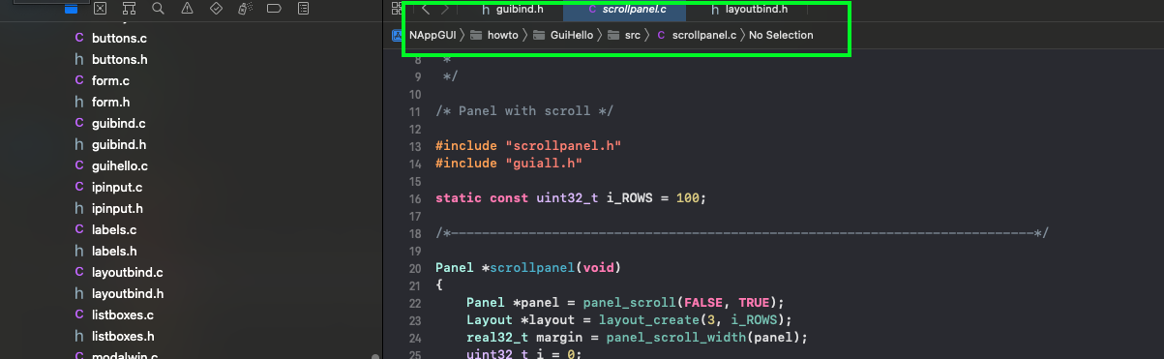
Task: Select ipinput.c in the navigator
Action: pyautogui.click(x=109, y=187)
